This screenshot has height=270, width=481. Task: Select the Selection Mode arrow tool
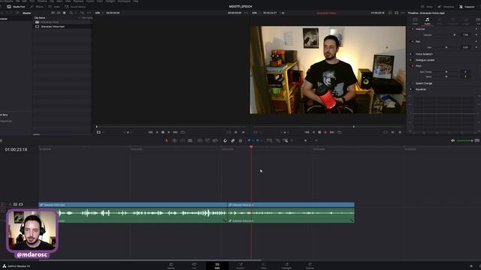click(167, 140)
